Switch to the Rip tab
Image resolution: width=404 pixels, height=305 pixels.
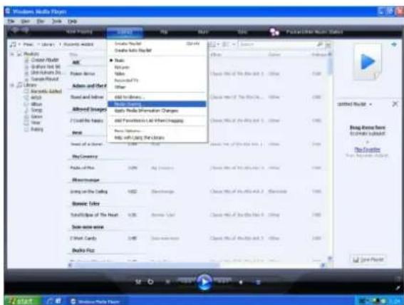164,32
